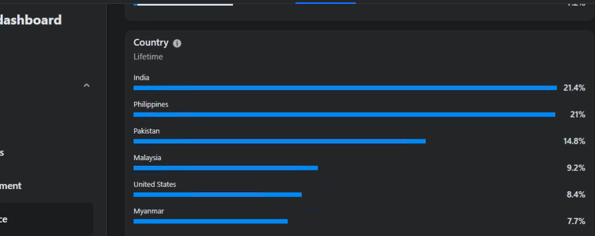Open the sidebar item ending in 'ment'
The image size is (595, 236).
11,186
